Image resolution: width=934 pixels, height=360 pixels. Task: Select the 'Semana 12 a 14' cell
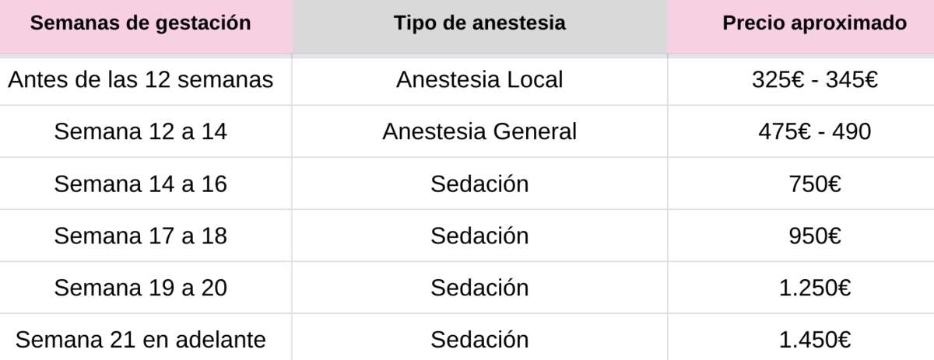(x=141, y=131)
